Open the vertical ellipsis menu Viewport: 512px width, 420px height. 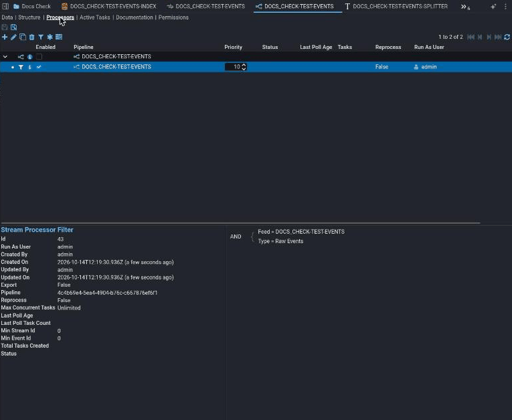tap(505, 6)
